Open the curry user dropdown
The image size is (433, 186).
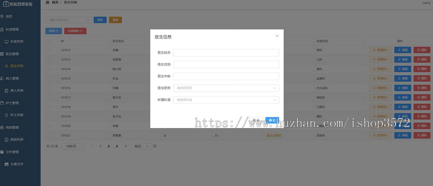click(428, 3)
